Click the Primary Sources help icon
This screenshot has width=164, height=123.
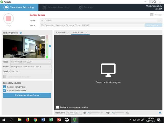point(21,33)
